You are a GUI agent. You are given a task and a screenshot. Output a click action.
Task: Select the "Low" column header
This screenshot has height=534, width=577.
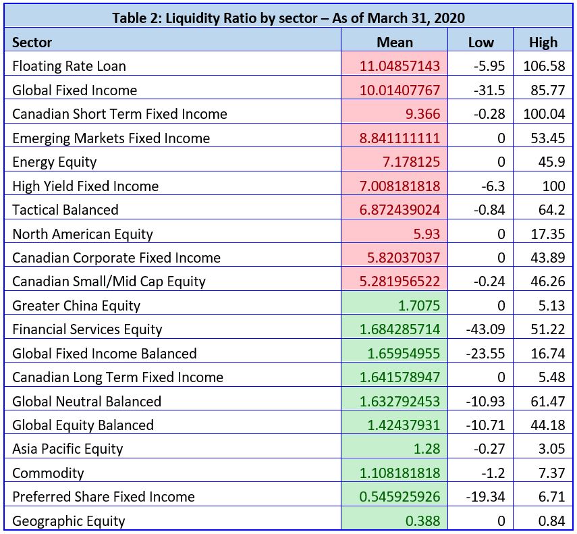coord(480,42)
